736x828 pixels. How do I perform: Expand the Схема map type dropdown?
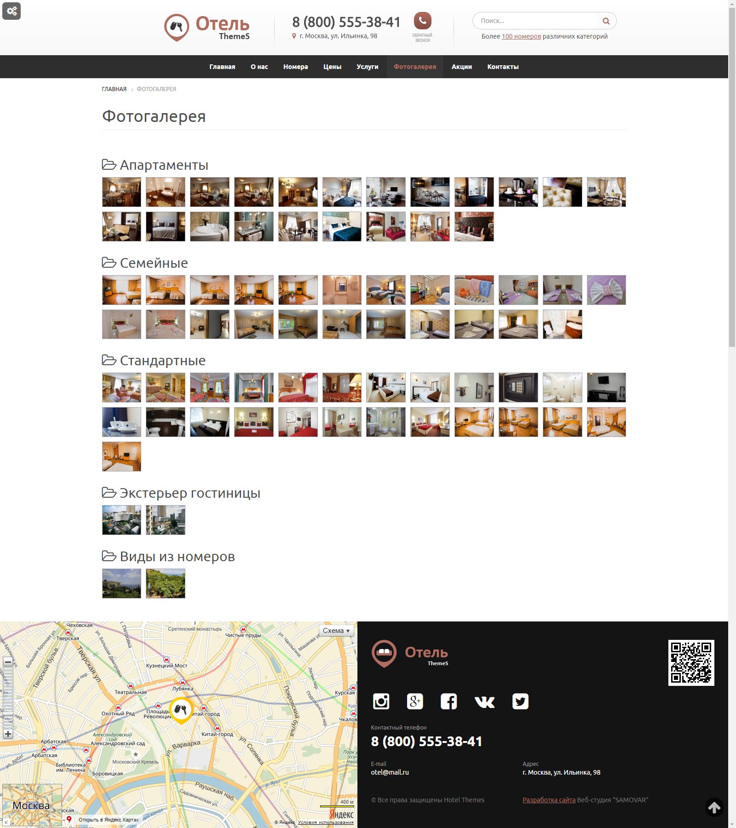click(x=336, y=631)
